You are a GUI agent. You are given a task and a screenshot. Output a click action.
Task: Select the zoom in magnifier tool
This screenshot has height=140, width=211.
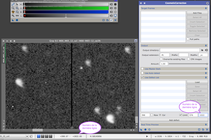[17, 8]
